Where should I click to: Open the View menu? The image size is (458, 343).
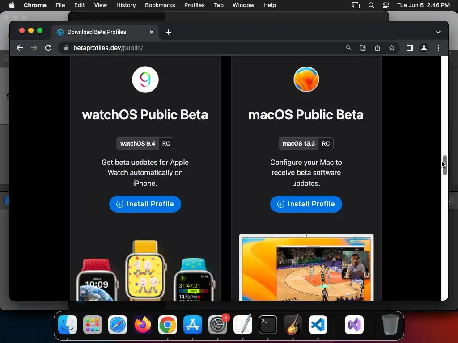click(100, 5)
